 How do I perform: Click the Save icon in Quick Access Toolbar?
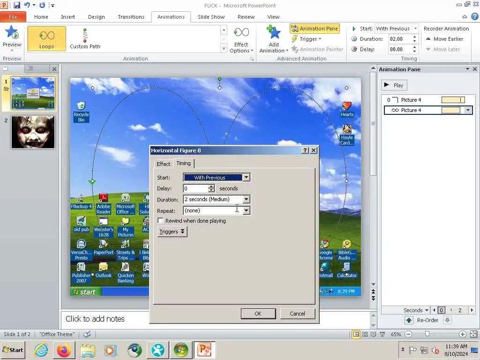pos(16,5)
